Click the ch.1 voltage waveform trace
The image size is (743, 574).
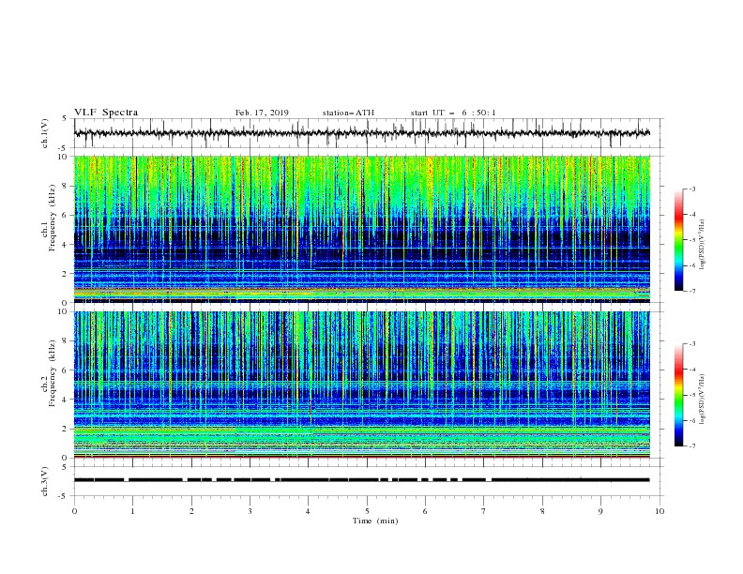(361, 133)
